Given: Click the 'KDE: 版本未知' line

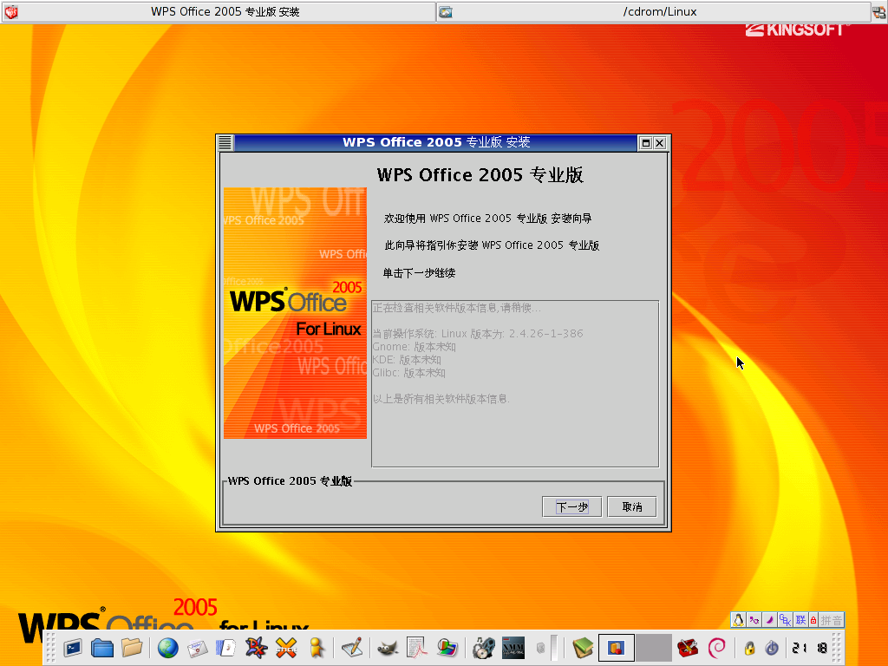Looking at the screenshot, I should coord(407,360).
